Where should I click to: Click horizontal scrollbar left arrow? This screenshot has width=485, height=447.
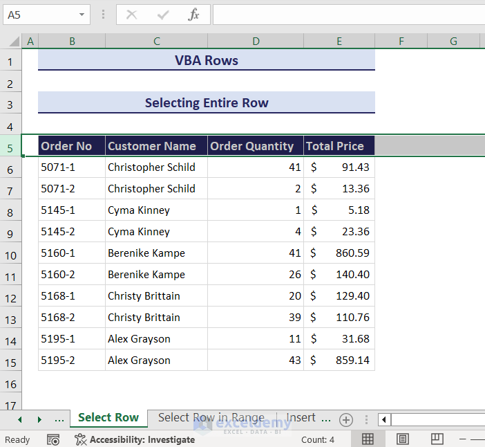pos(385,419)
